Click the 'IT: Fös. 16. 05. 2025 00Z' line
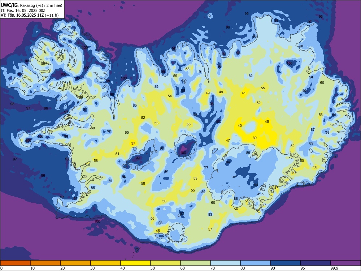 [x=23, y=10]
